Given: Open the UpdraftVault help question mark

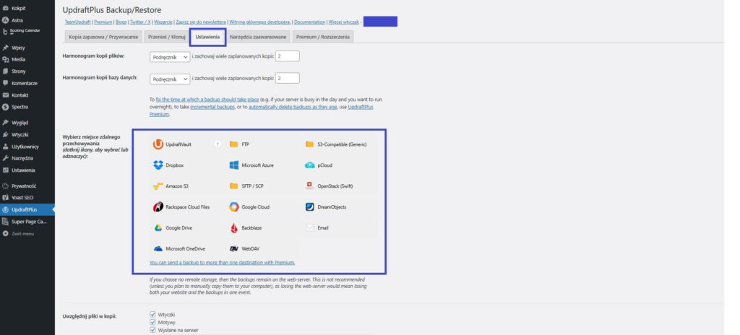Looking at the screenshot, I should pyautogui.click(x=218, y=144).
